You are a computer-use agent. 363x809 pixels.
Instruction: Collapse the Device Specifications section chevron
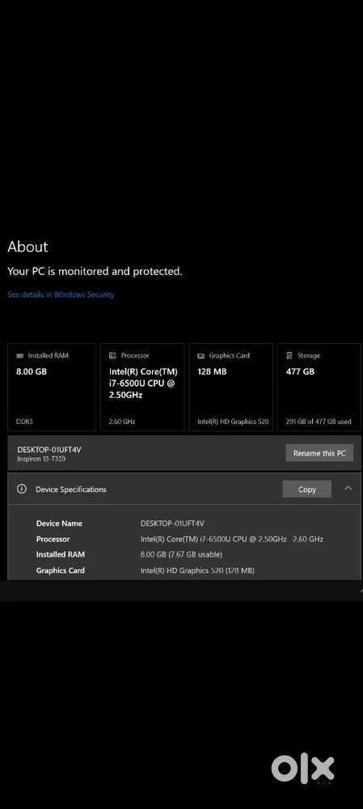pos(348,488)
